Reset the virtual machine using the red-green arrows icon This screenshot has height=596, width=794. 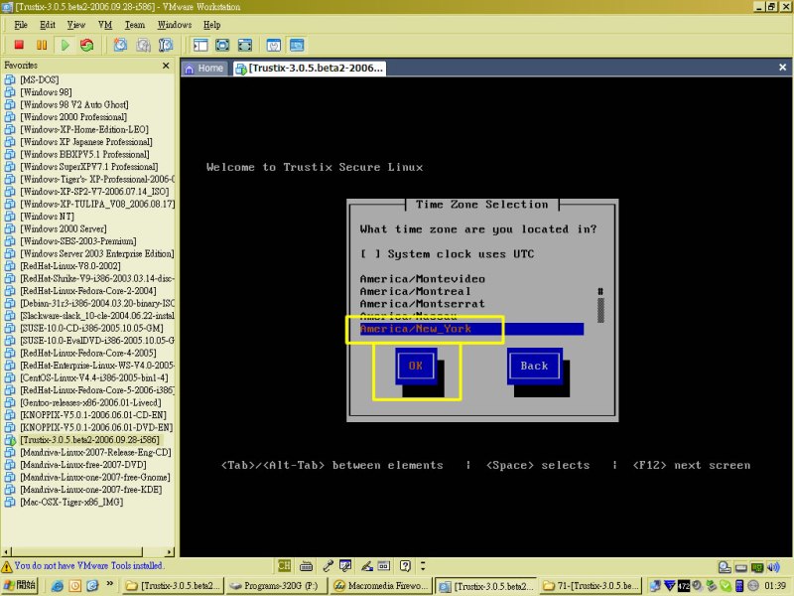pos(87,45)
